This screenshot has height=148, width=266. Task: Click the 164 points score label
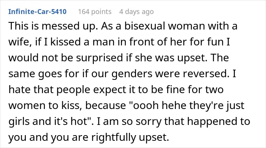95,12
